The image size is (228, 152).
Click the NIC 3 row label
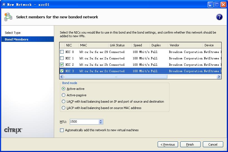[70, 71]
